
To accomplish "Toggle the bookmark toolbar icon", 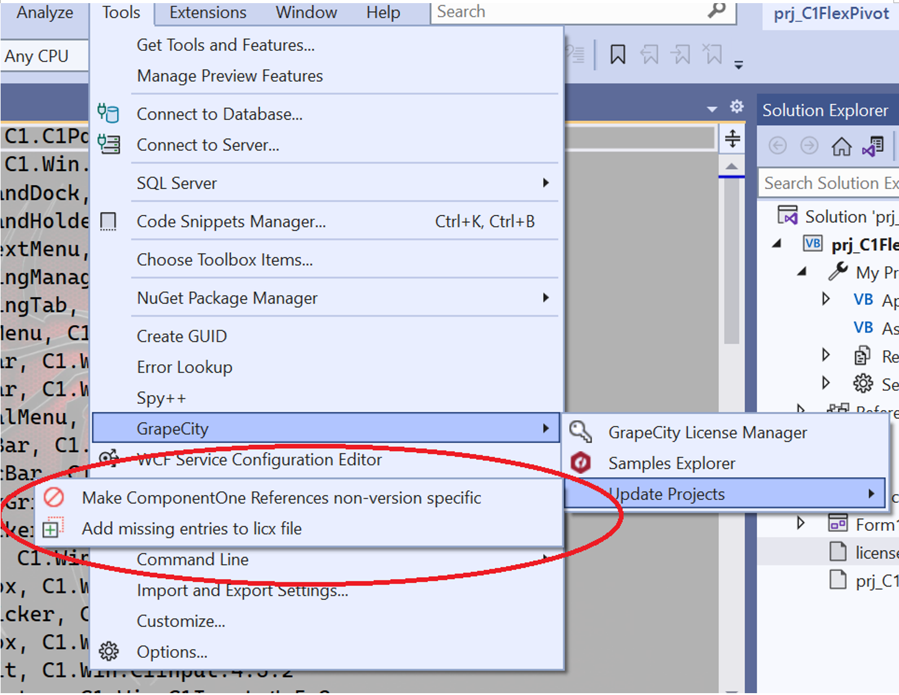I will (618, 55).
